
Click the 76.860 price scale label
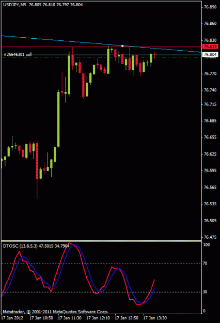(x=210, y=23)
